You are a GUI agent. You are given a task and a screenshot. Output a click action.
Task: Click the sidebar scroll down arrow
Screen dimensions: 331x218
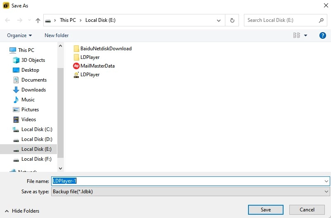tap(60, 168)
